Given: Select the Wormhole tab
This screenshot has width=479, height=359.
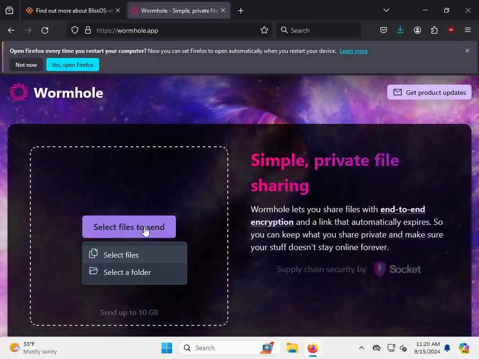Looking at the screenshot, I should 179,11.
